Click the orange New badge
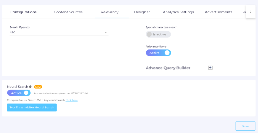 pyautogui.click(x=38, y=87)
